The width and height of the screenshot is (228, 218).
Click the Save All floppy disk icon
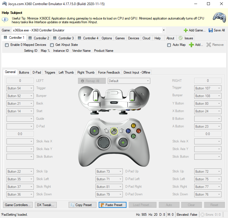pyautogui.click(x=211, y=30)
